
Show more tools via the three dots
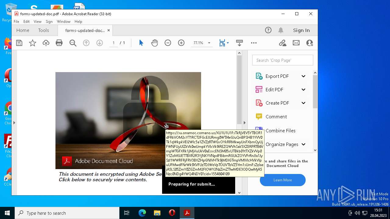click(254, 43)
